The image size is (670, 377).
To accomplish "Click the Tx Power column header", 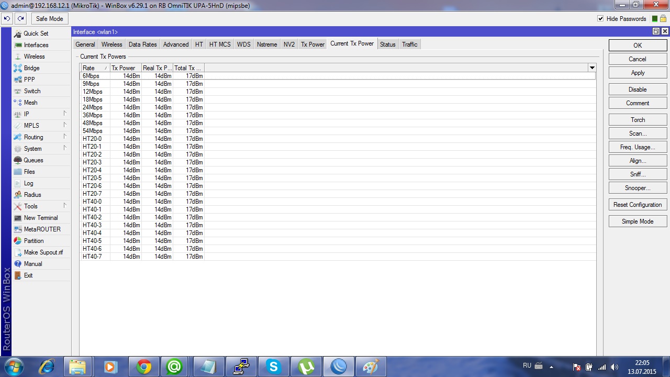I will 126,68.
